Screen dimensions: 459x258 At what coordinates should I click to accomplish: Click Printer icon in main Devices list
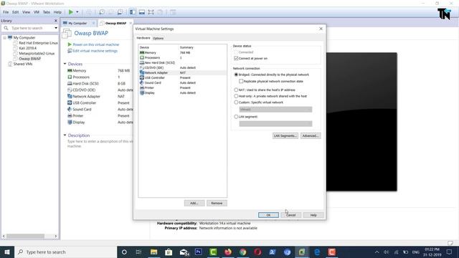(70, 115)
